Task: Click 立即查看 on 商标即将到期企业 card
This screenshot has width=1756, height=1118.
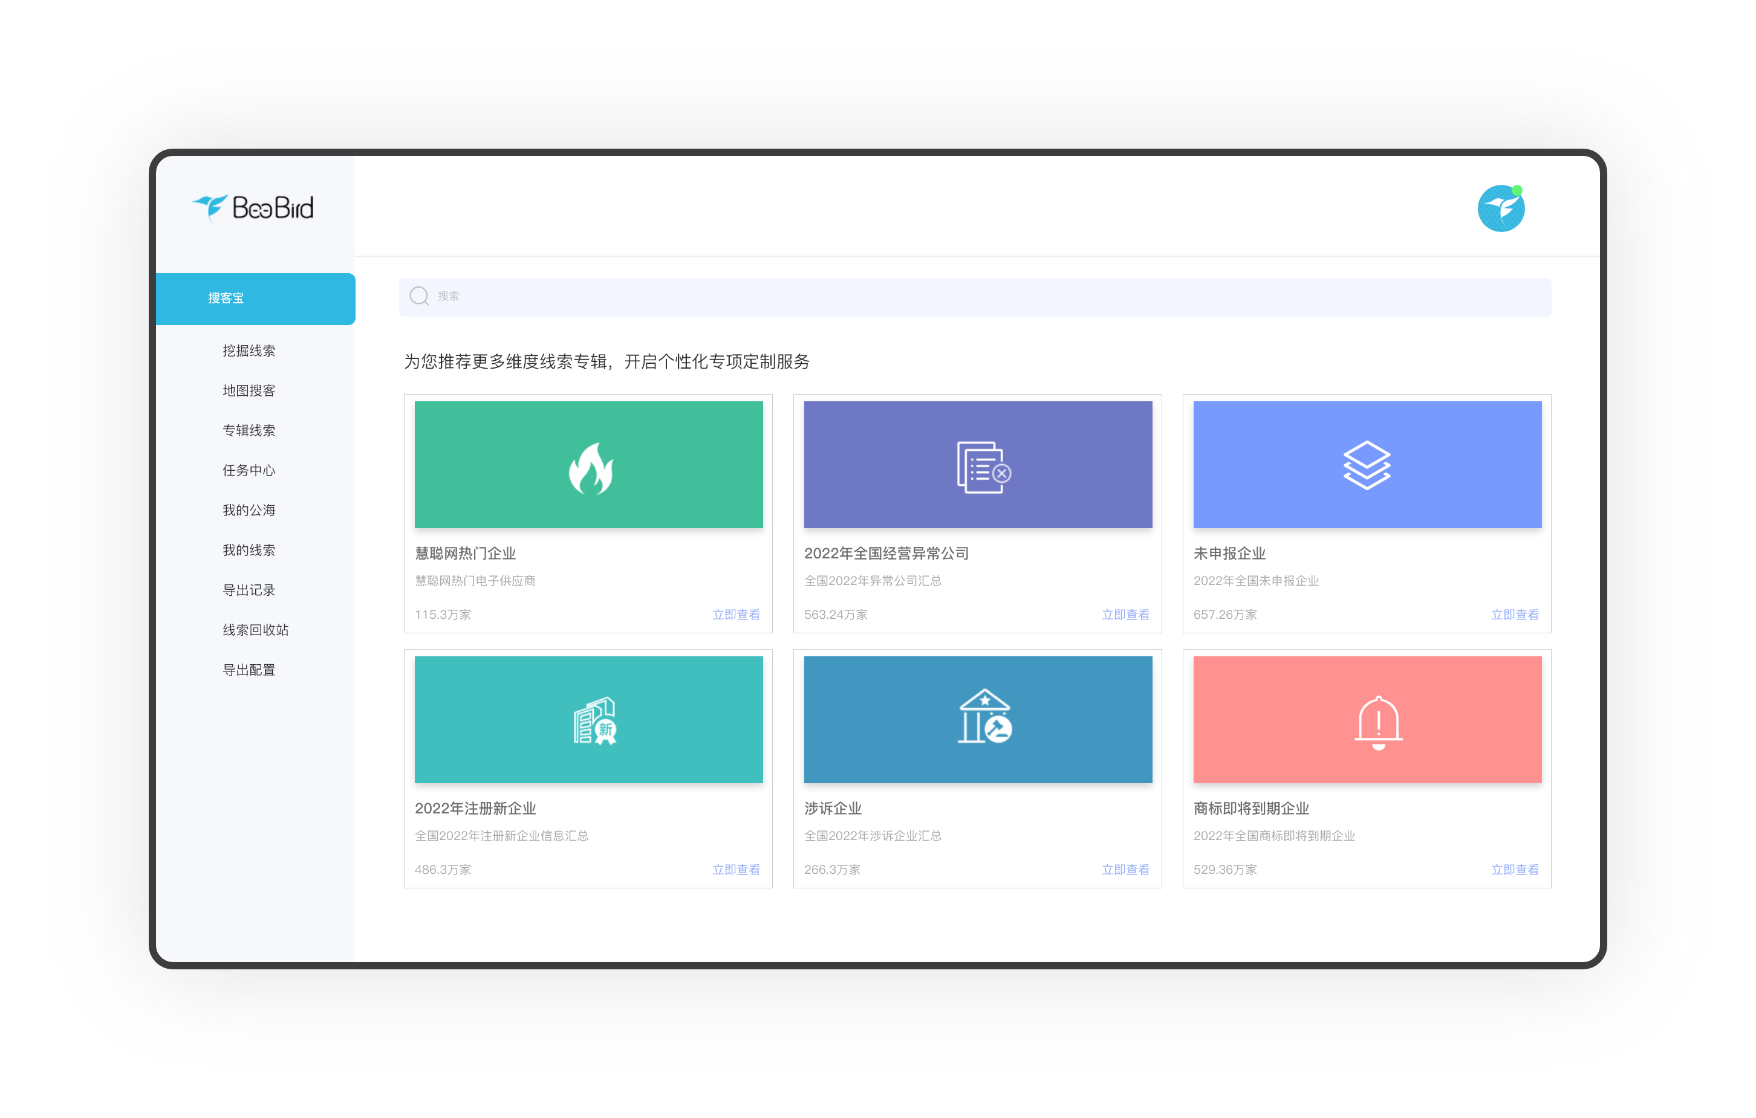Action: click(1515, 870)
